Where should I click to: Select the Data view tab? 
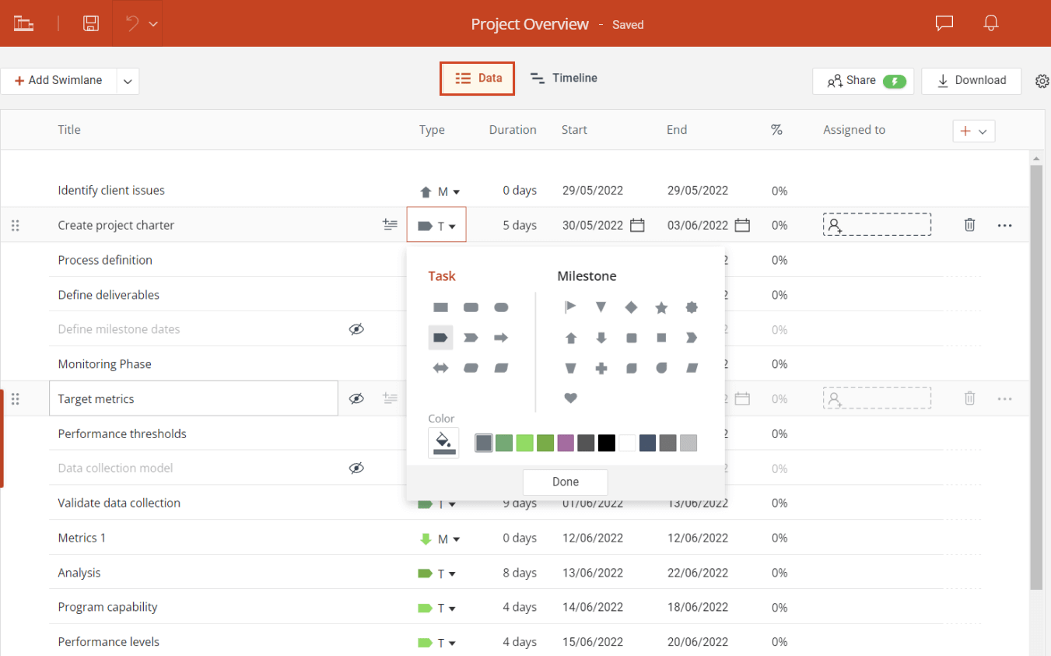tap(477, 78)
